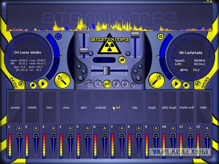
Task: Trigger the bell sample pad
Action: pos(118,107)
